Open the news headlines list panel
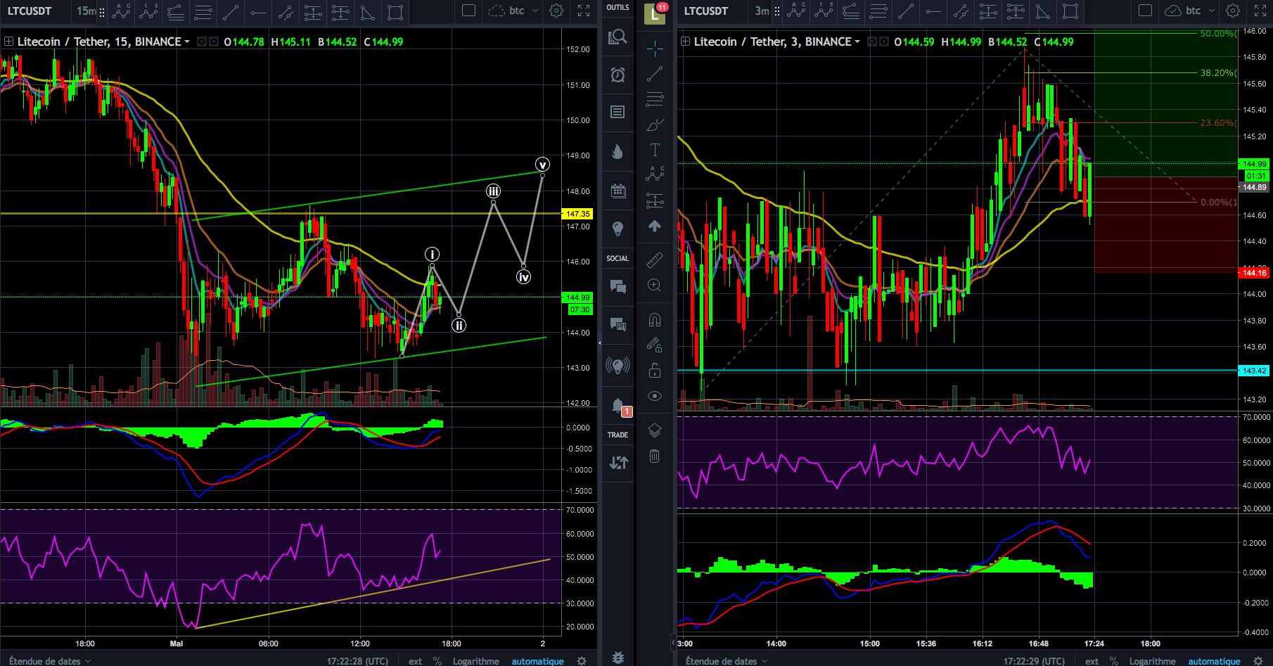The image size is (1273, 666). point(618,112)
